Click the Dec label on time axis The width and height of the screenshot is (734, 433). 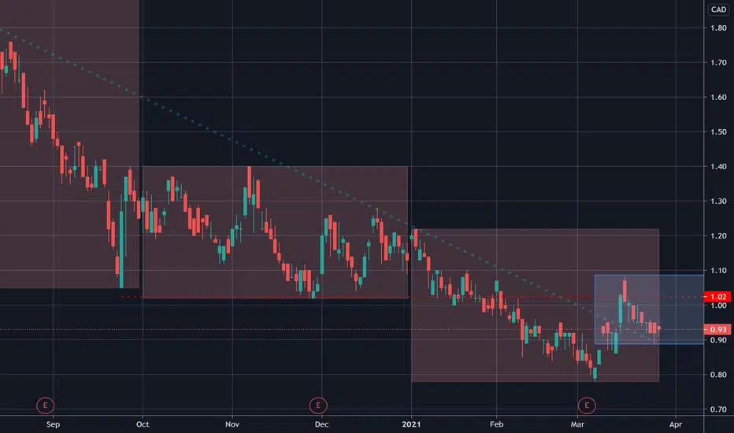321,424
